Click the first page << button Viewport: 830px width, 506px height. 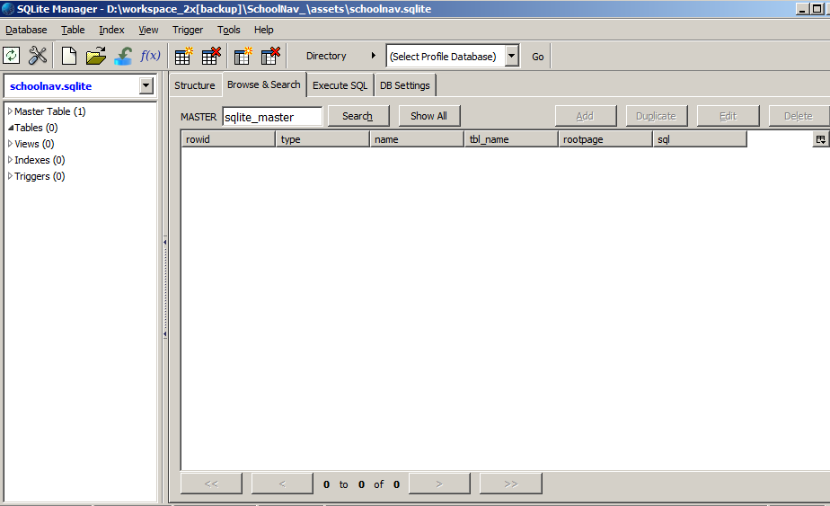[x=211, y=484]
